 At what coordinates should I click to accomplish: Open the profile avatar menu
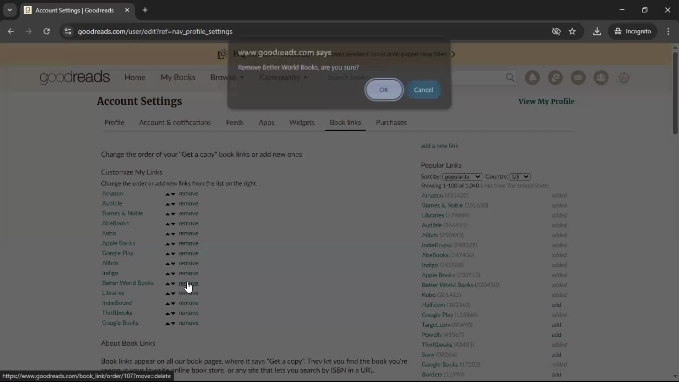pyautogui.click(x=624, y=77)
